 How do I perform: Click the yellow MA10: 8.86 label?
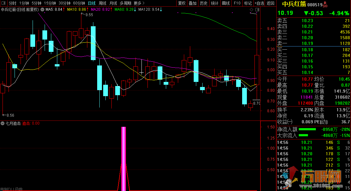click(77, 9)
